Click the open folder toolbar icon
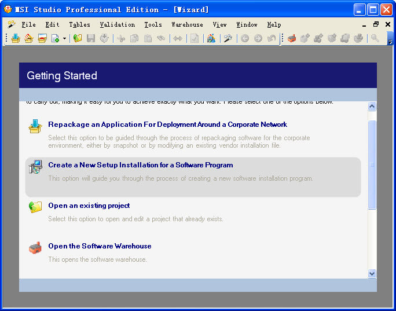This screenshot has height=311, width=396. click(x=78, y=39)
